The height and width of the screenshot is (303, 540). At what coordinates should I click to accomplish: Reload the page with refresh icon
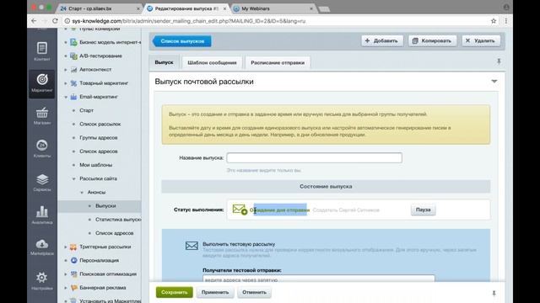(x=55, y=21)
